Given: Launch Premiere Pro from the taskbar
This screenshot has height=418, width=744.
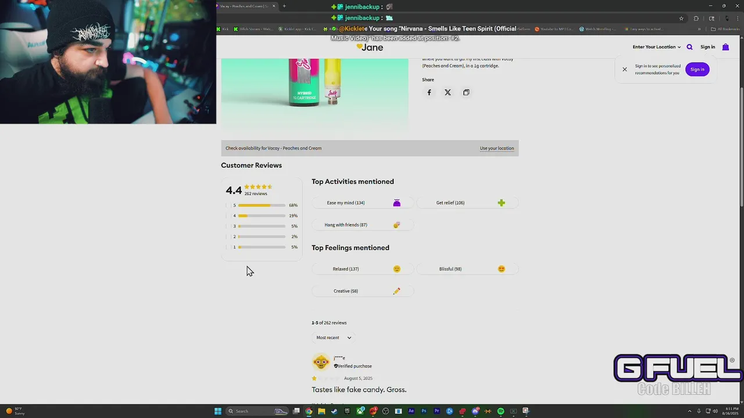Looking at the screenshot, I should [x=437, y=411].
